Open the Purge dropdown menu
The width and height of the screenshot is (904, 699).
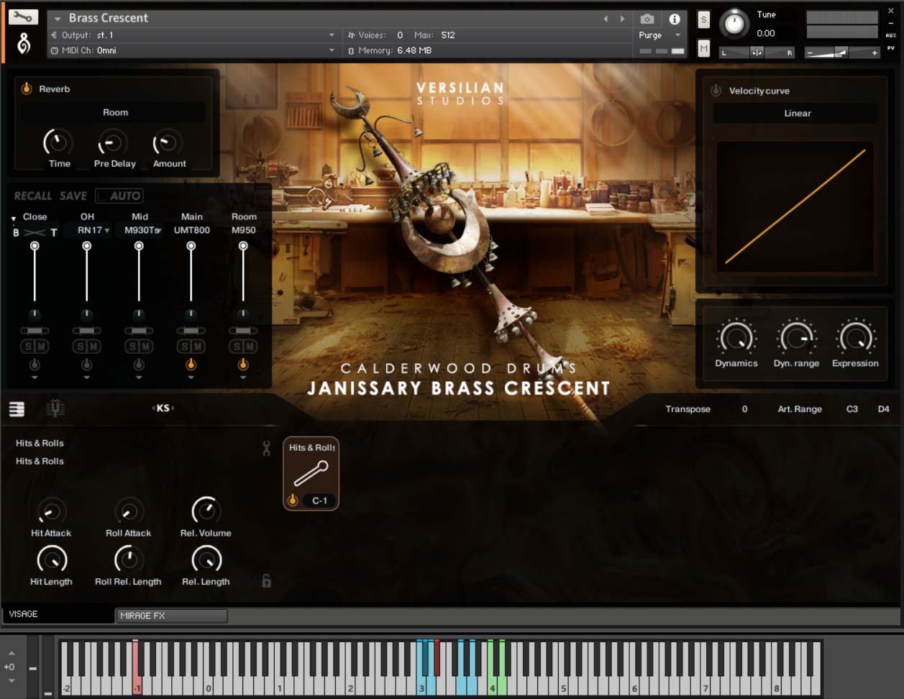(x=659, y=35)
